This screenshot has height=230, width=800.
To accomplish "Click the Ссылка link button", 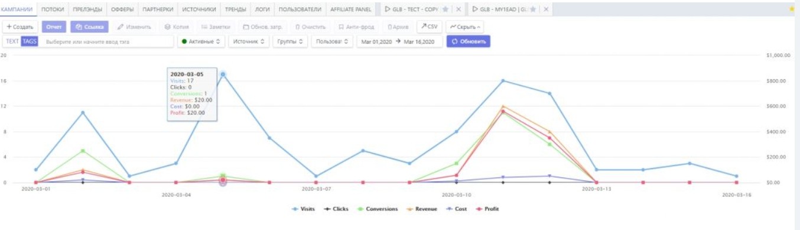I will coord(89,27).
